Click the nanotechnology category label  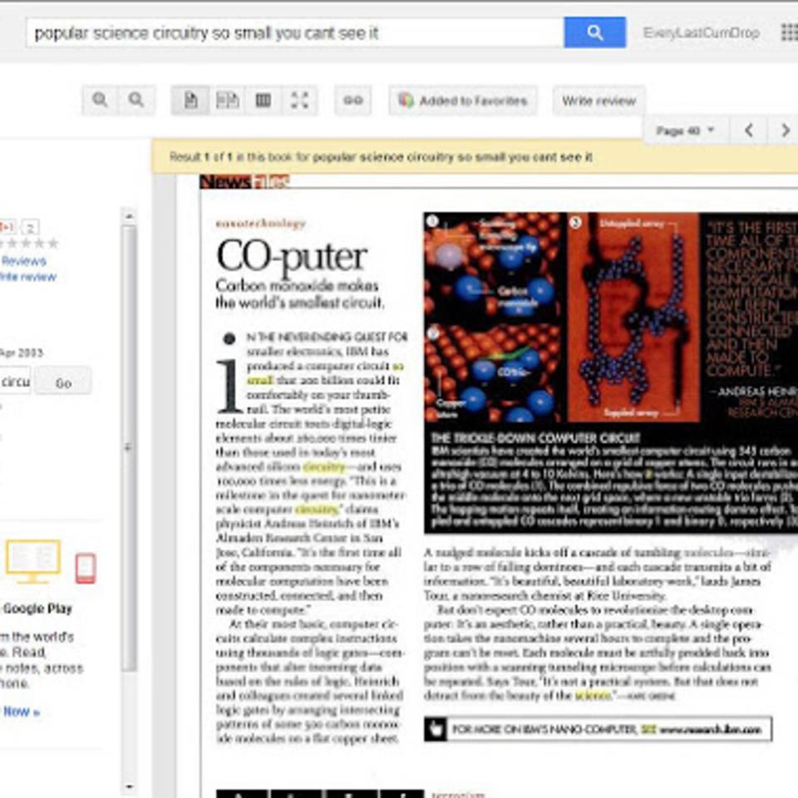click(260, 223)
